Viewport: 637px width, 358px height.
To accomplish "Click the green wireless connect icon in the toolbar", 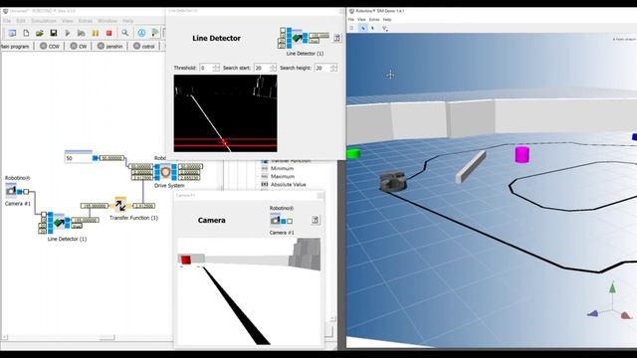I will (155, 33).
